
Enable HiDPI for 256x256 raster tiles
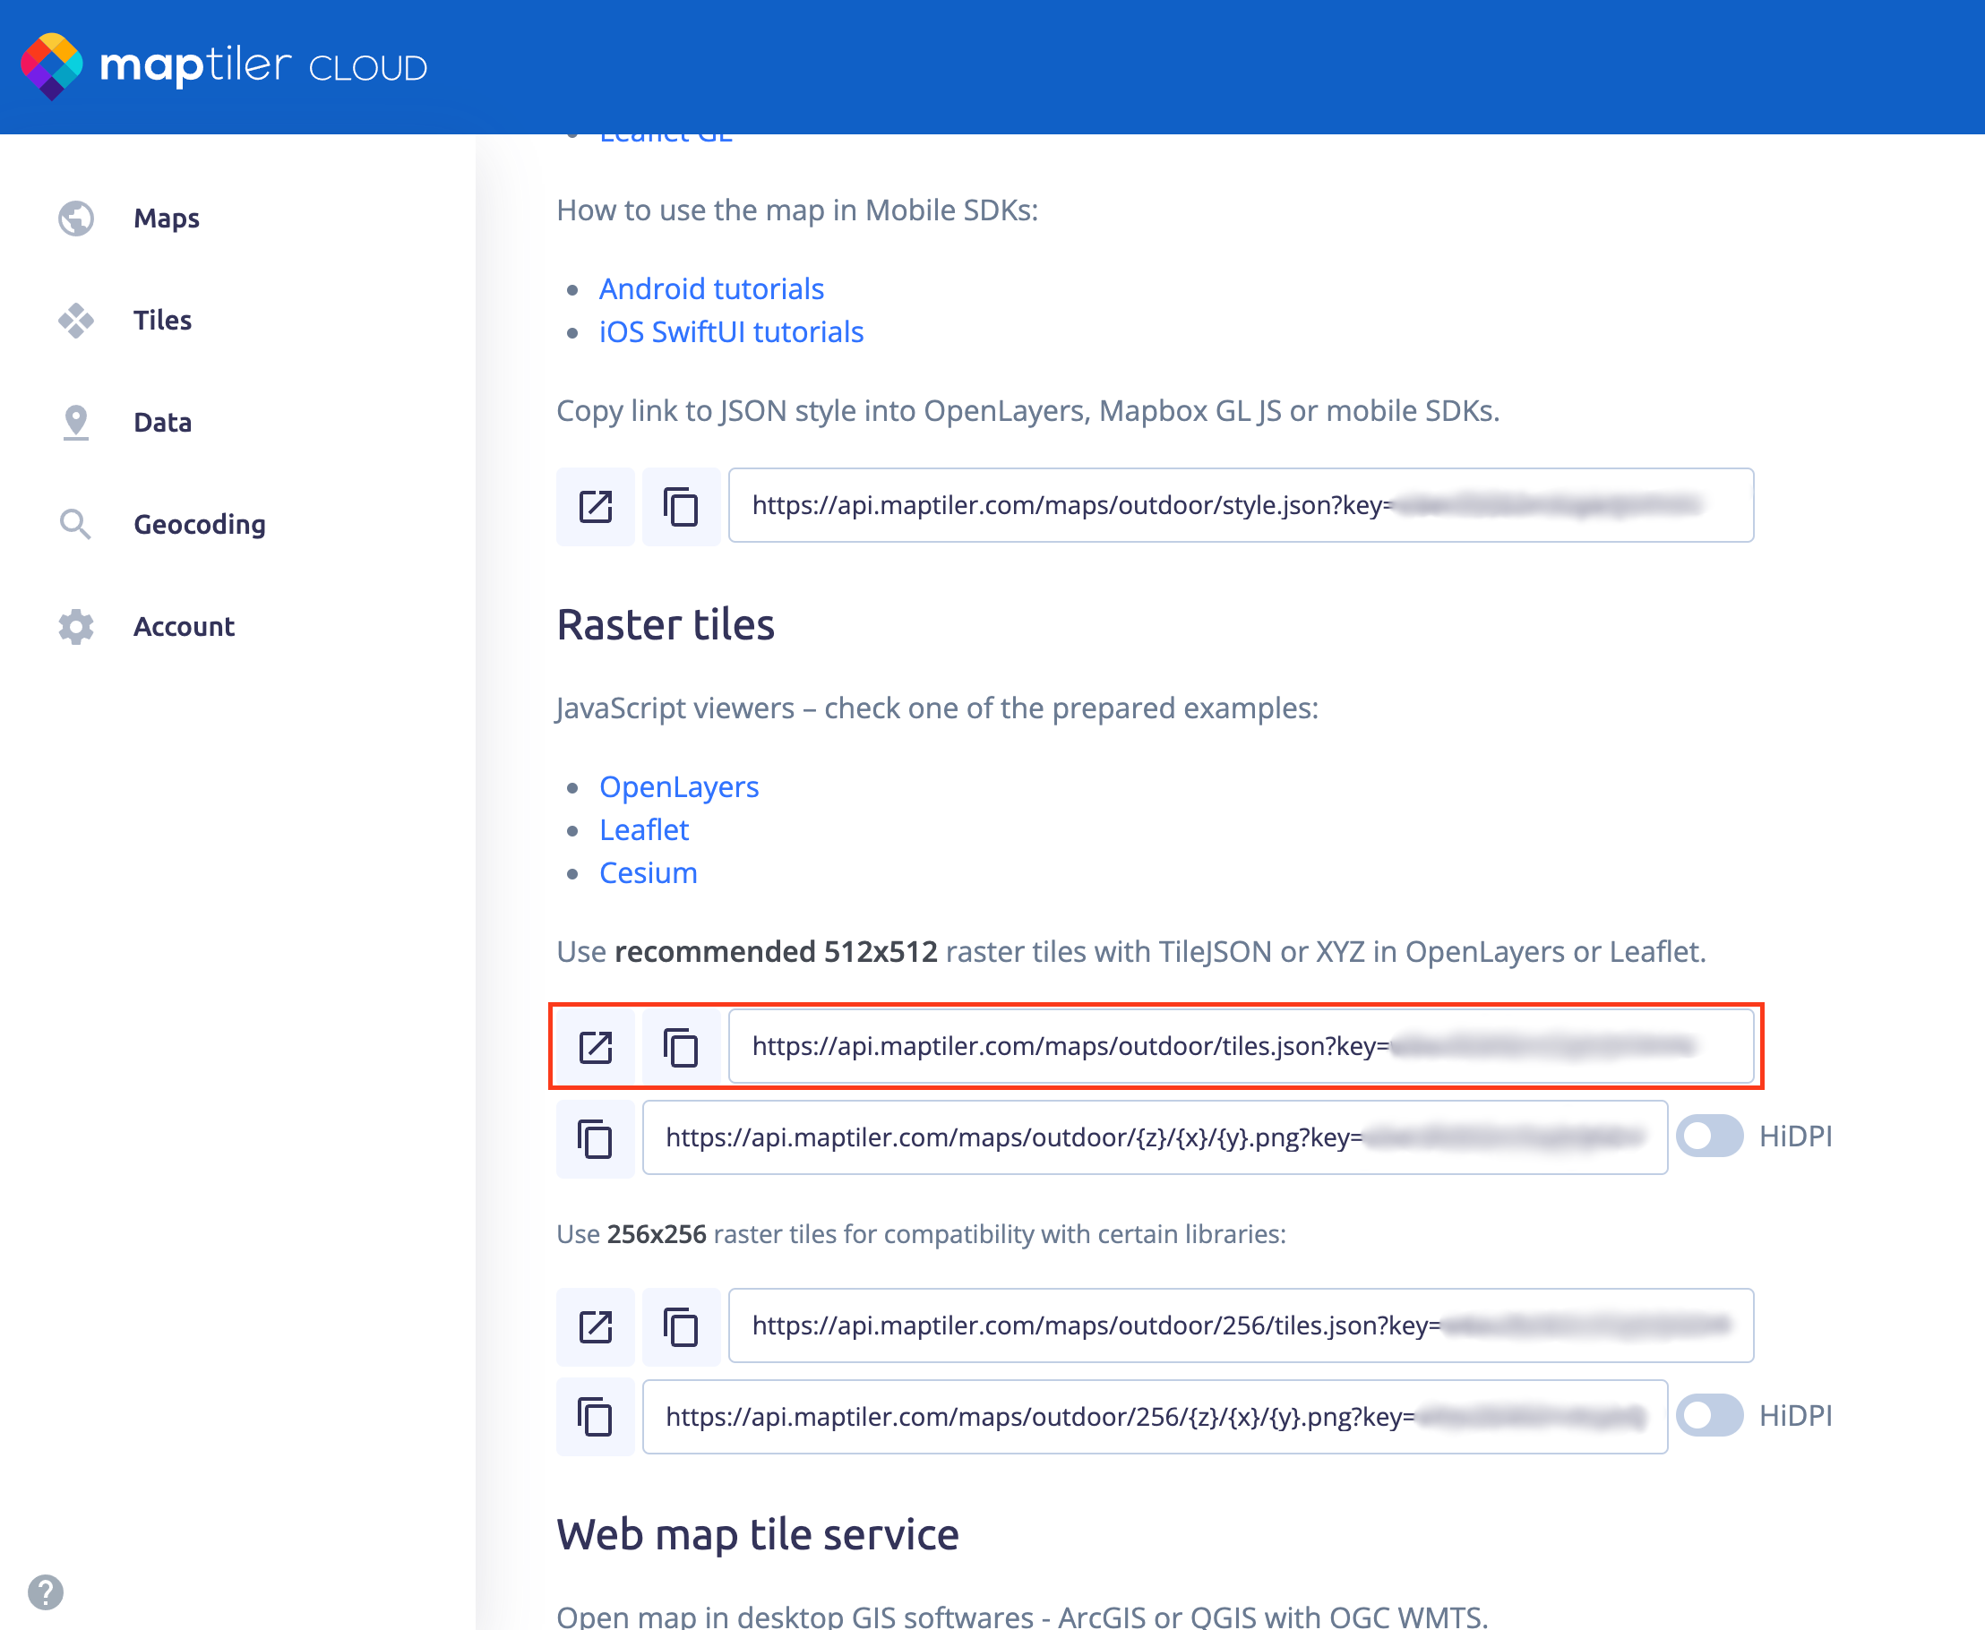[1709, 1416]
